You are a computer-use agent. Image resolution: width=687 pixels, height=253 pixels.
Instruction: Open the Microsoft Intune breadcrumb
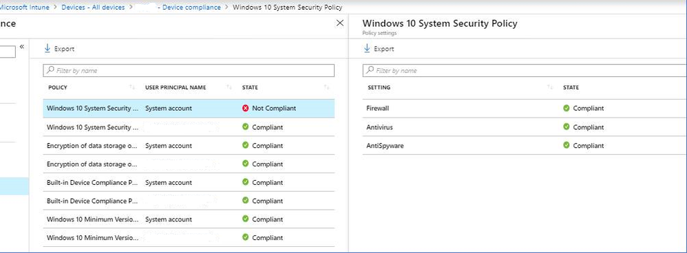click(25, 8)
